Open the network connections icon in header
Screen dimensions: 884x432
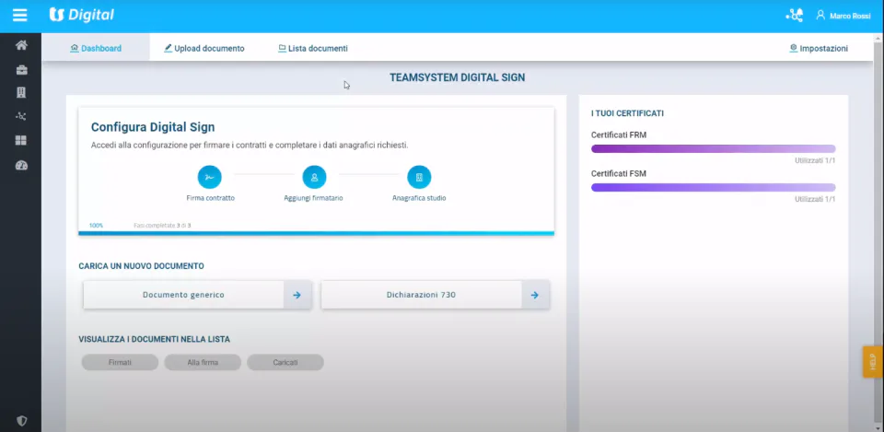pyautogui.click(x=794, y=16)
